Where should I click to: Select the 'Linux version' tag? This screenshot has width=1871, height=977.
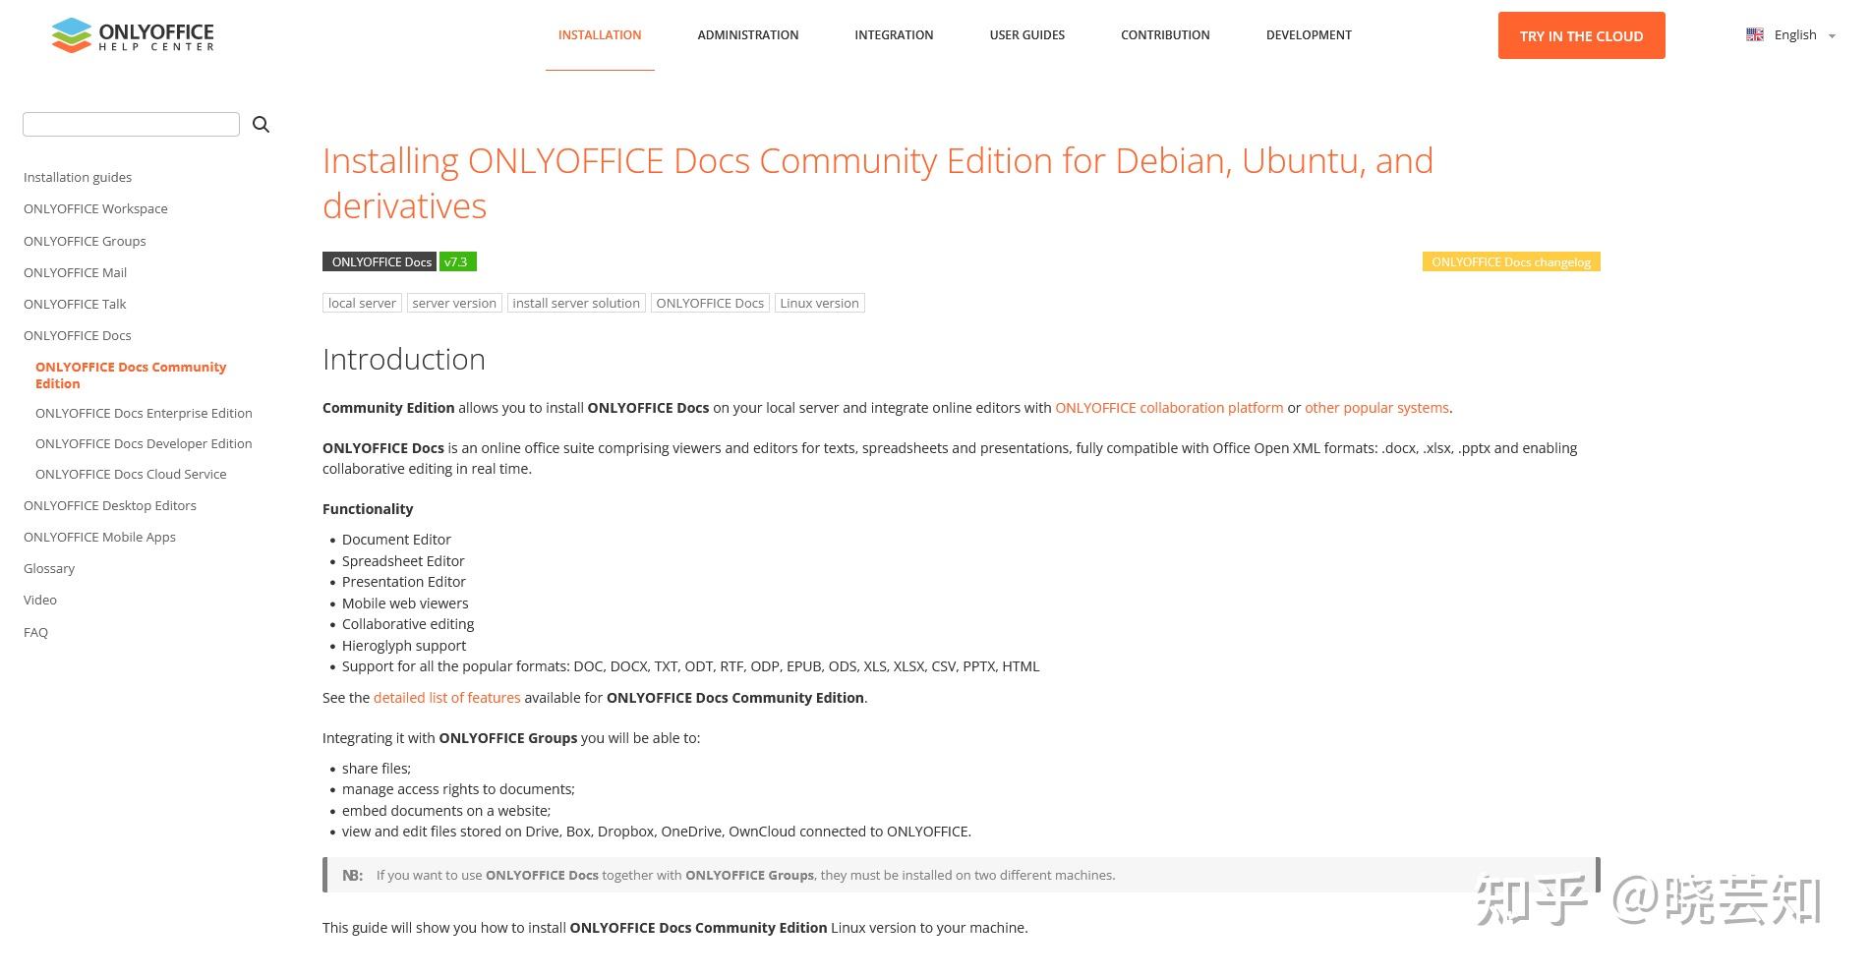pos(819,303)
